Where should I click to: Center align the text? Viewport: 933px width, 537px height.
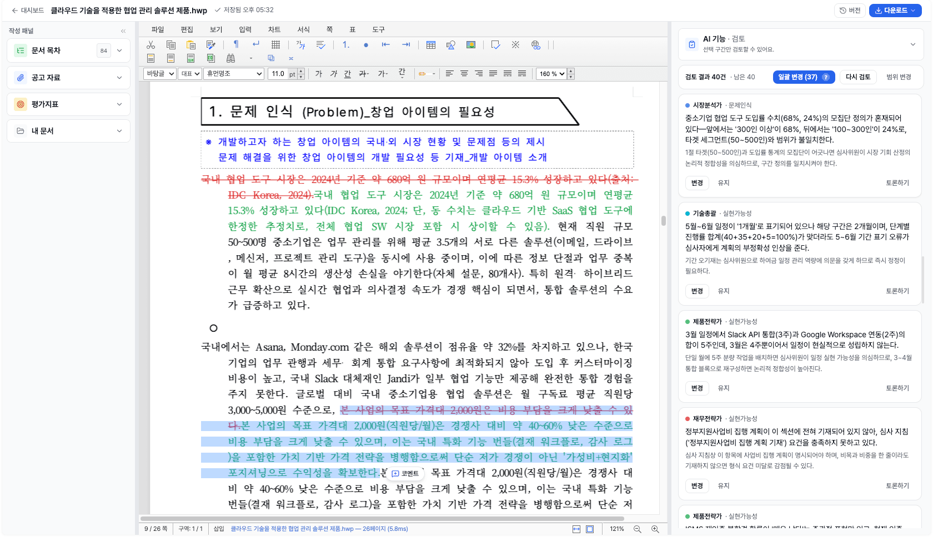(x=464, y=74)
